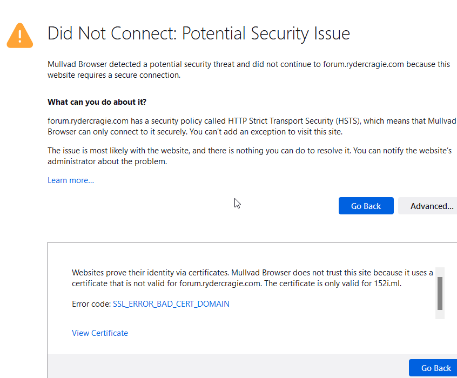
Task: Click the advanced panel scrollbar thumb
Action: coord(440,293)
